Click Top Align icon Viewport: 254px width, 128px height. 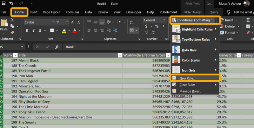pos(89,22)
